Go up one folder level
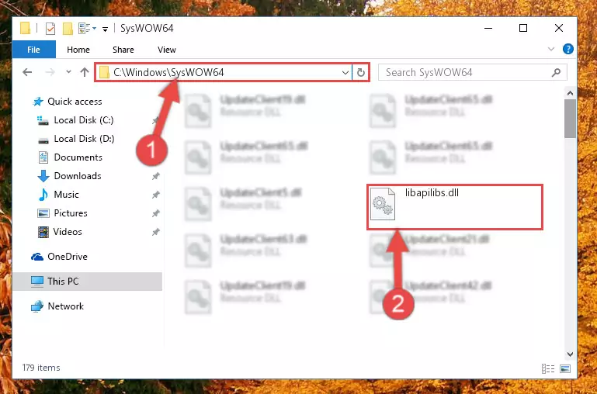 (85, 72)
